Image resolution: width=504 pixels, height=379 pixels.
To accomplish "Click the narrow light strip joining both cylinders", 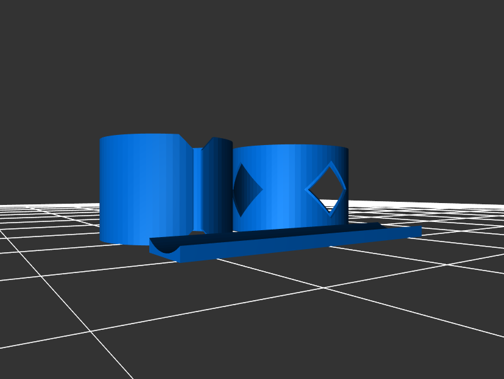I will [198, 189].
